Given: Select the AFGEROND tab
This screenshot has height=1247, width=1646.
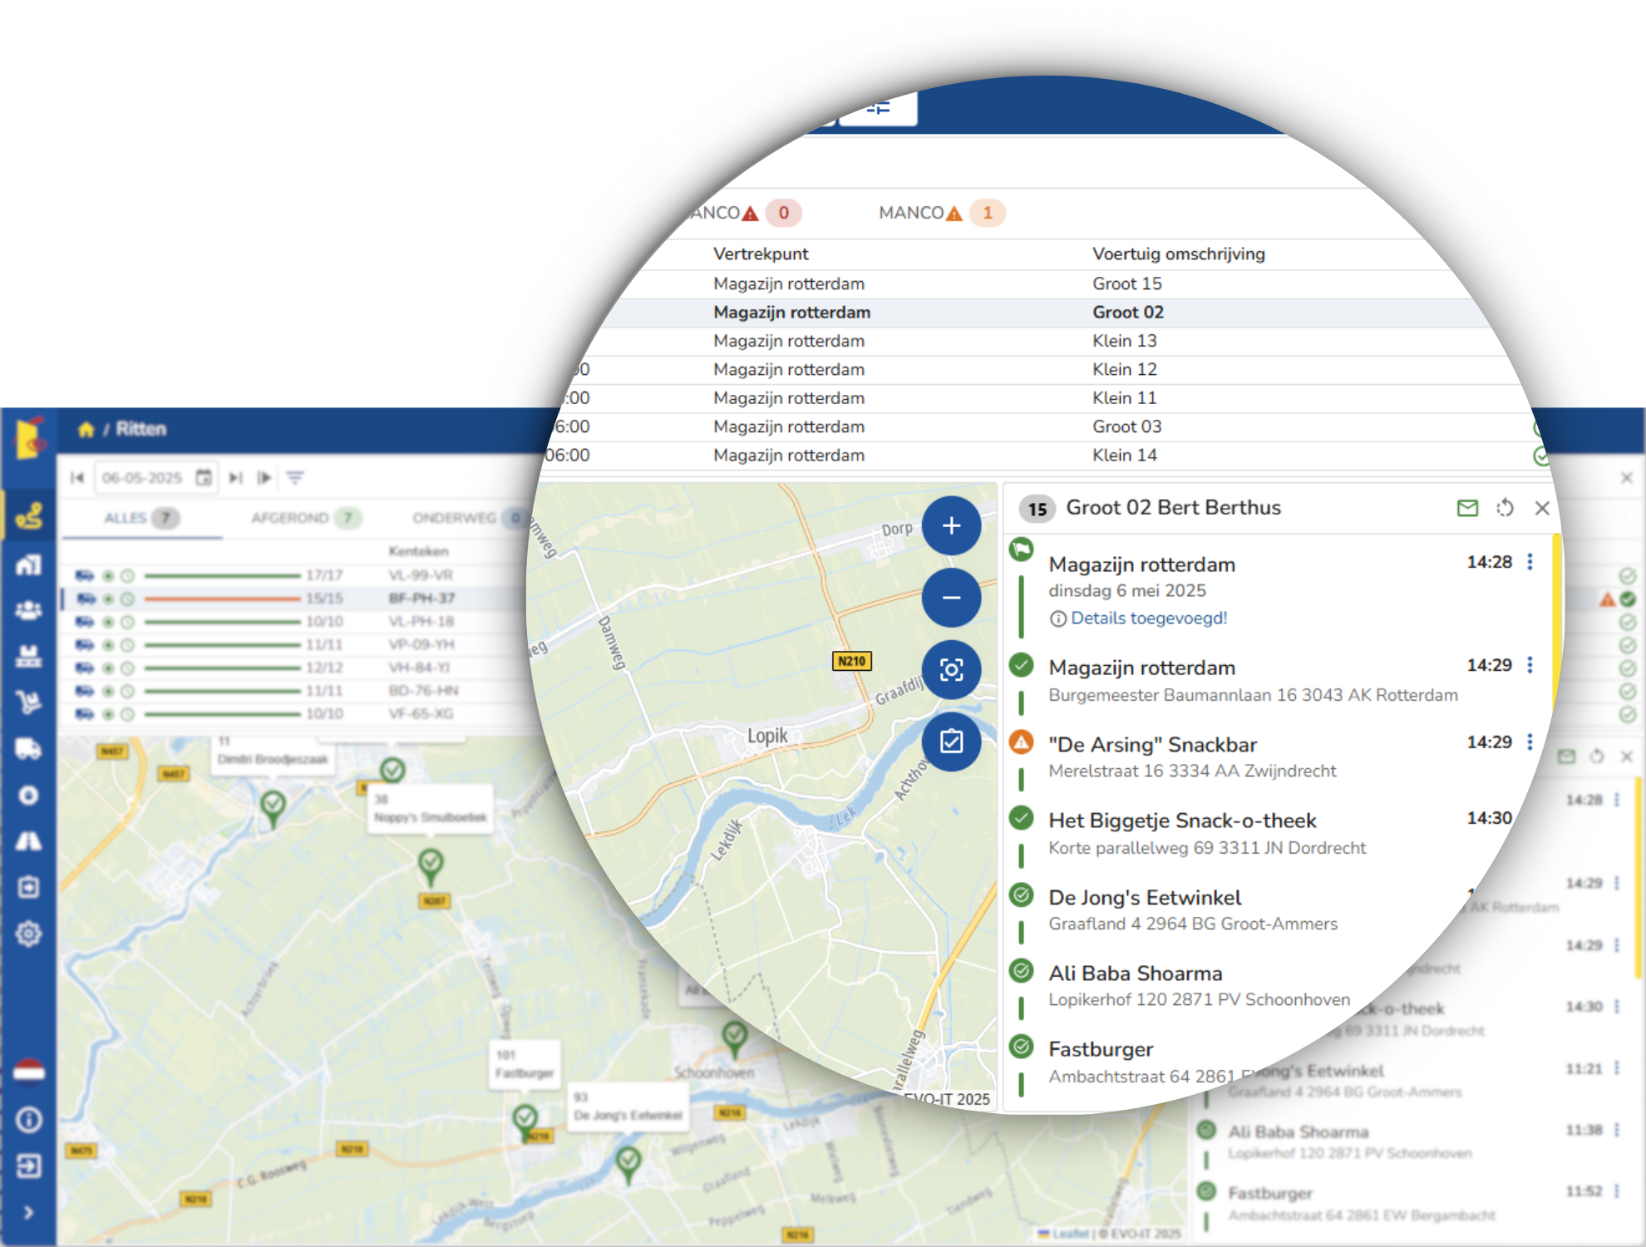Looking at the screenshot, I should coord(306,518).
